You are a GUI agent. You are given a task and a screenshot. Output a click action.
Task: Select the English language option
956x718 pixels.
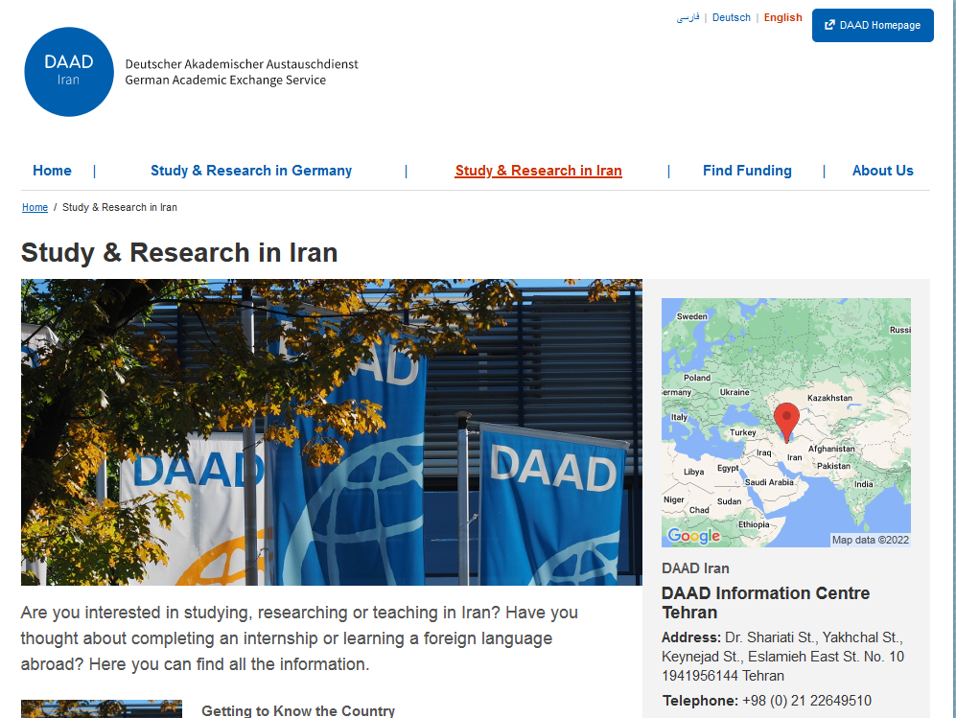tap(782, 17)
